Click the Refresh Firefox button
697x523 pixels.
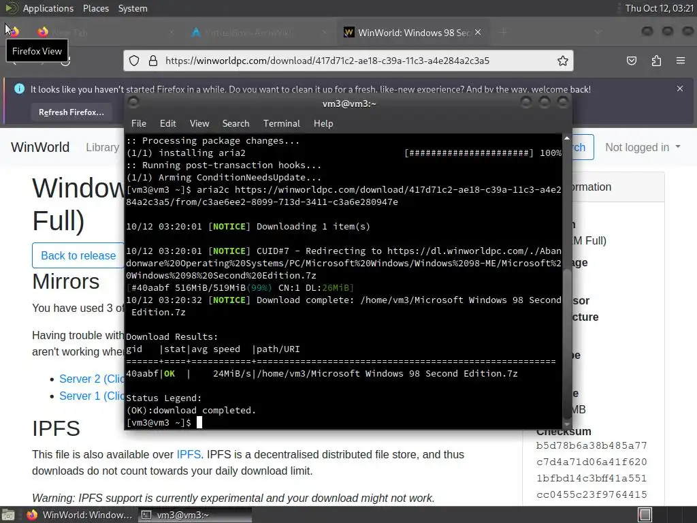(71, 112)
